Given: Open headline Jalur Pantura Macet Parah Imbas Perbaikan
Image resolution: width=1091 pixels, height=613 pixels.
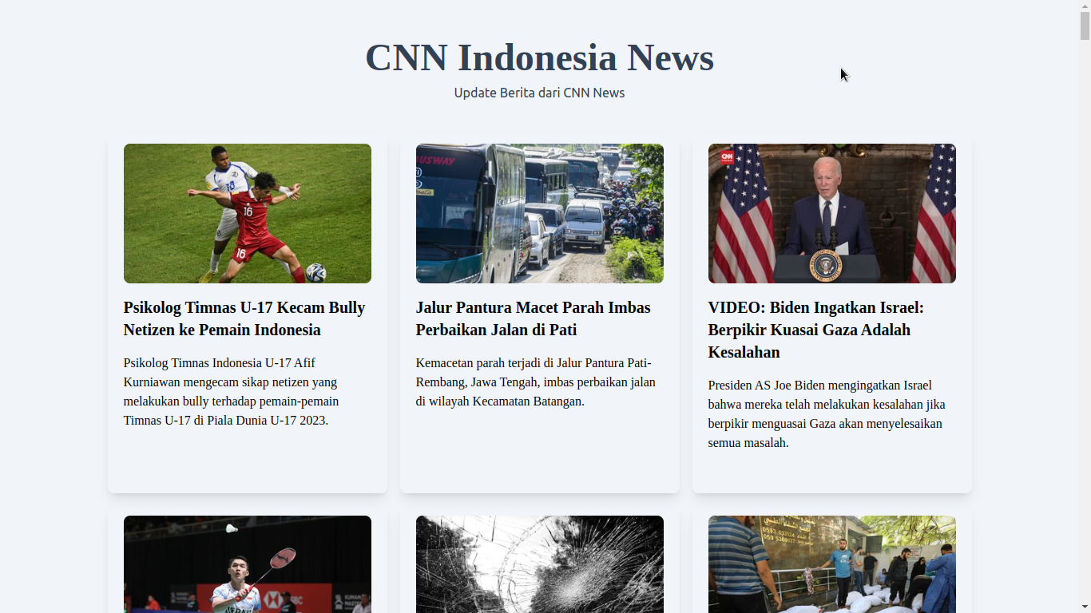Looking at the screenshot, I should point(534,318).
